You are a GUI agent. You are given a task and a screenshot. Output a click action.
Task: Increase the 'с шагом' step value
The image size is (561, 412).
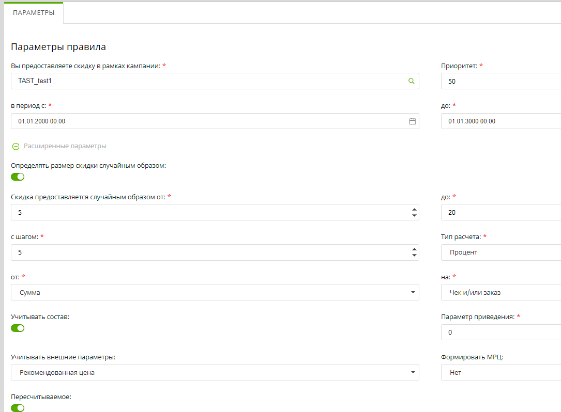click(414, 250)
